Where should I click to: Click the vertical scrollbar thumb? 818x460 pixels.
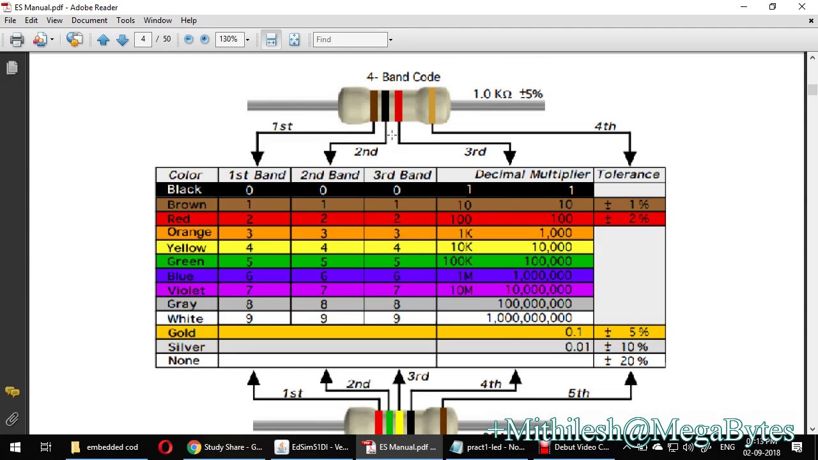click(x=812, y=90)
